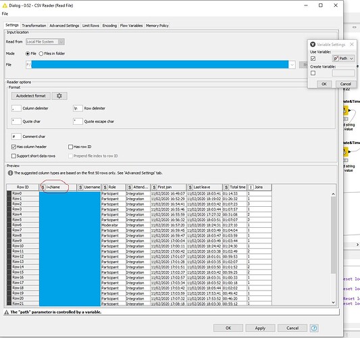Switch to the Settings tab
Viewport: 360px width, 338px height.
click(x=12, y=25)
